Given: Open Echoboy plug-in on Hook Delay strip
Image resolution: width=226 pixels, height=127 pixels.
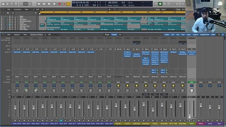Looking at the screenshot, I should [183, 52].
